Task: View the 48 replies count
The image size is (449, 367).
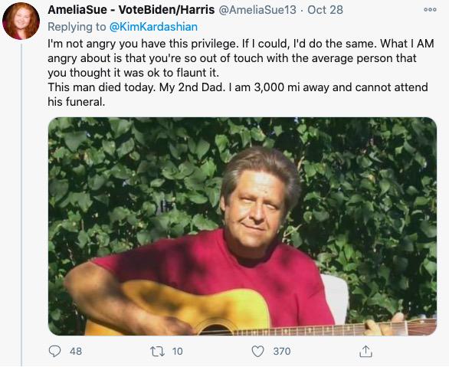Action: pos(76,351)
